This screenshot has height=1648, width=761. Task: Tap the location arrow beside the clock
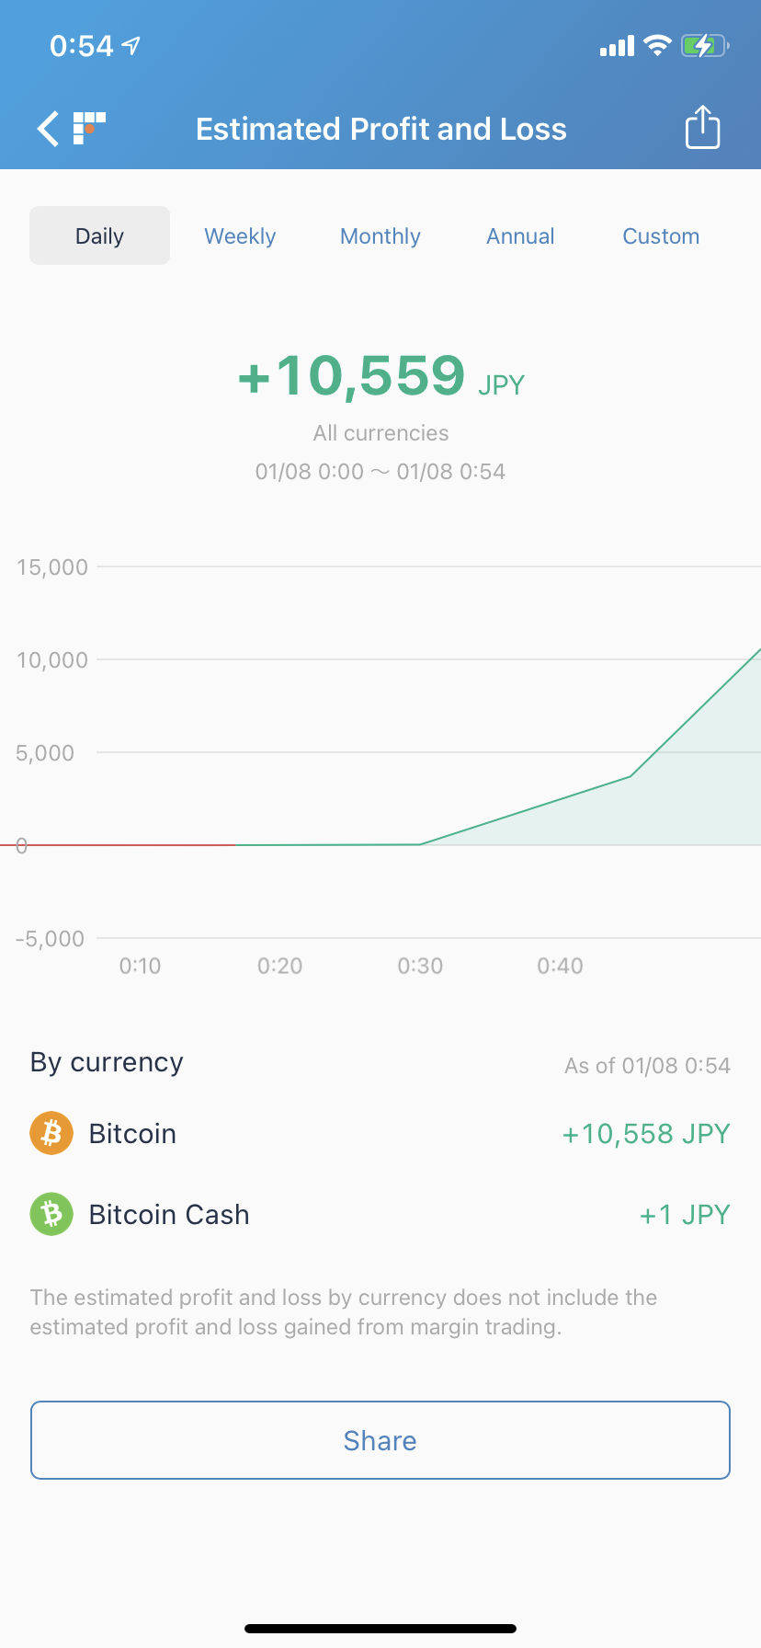[131, 45]
